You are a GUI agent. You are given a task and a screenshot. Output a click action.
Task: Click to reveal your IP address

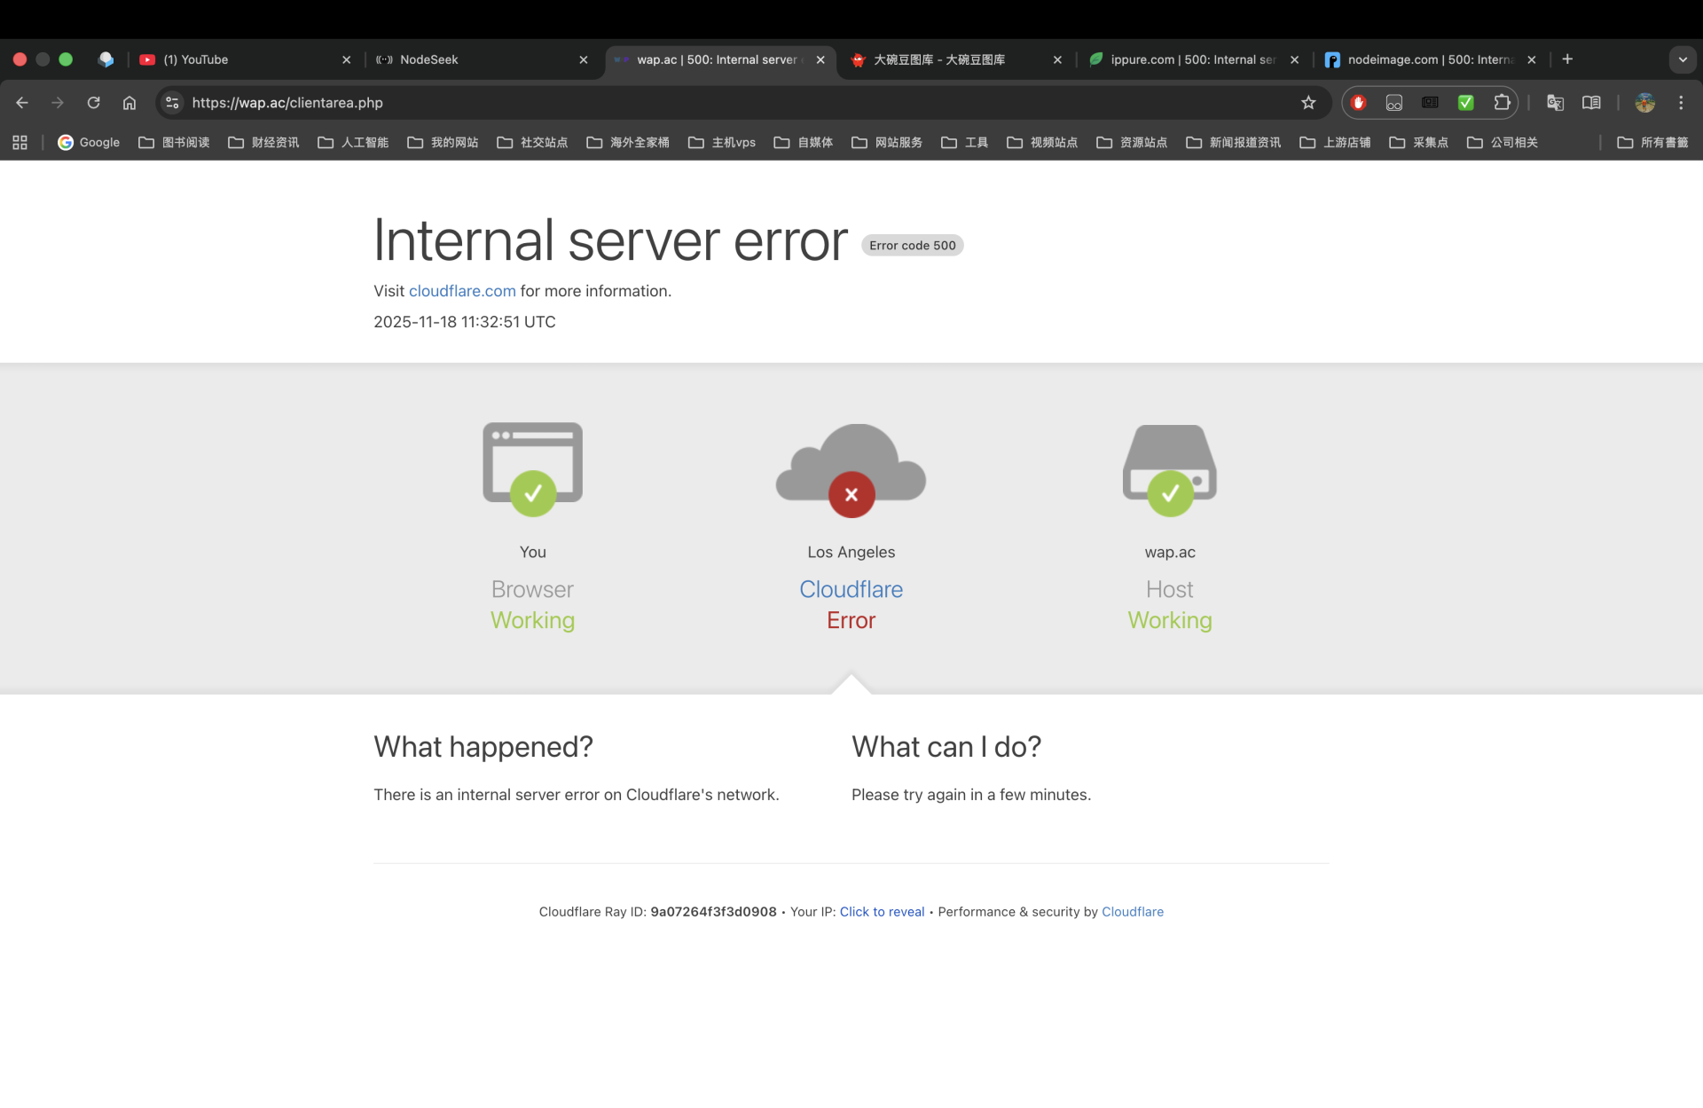[x=882, y=912]
